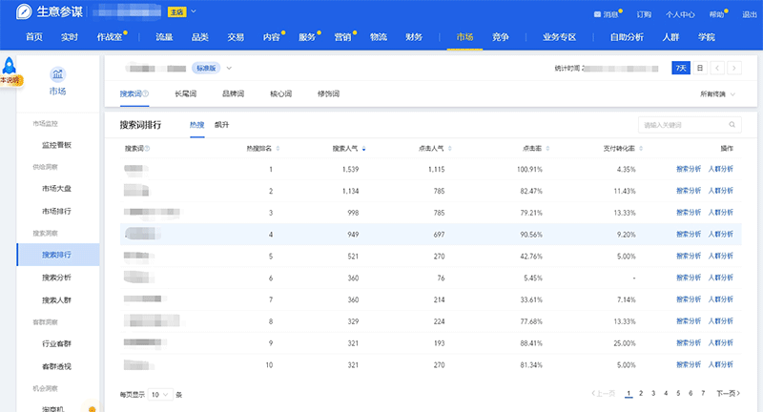Open the per-page count dropdown showing 10
Viewport: 763px width, 412px height.
[x=158, y=393]
